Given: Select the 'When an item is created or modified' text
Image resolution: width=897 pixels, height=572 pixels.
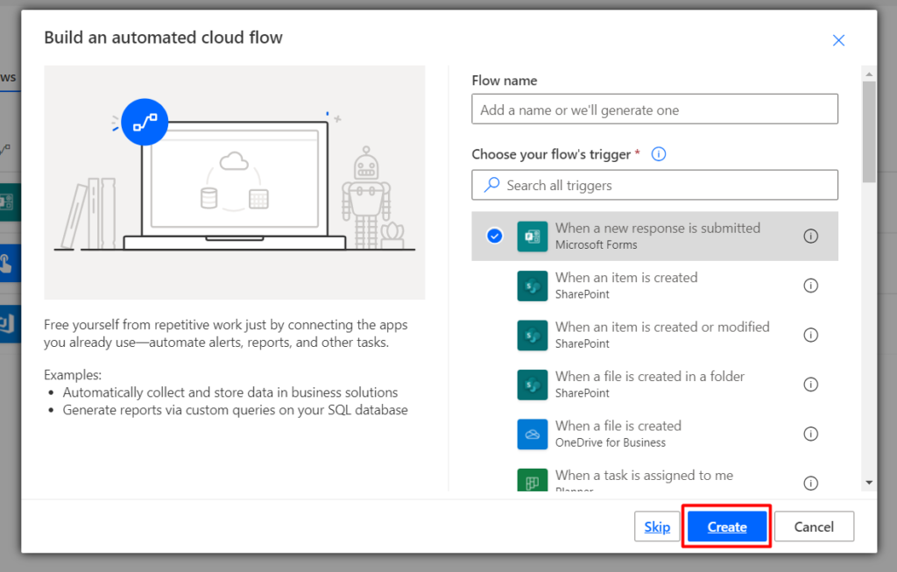Looking at the screenshot, I should coord(662,327).
